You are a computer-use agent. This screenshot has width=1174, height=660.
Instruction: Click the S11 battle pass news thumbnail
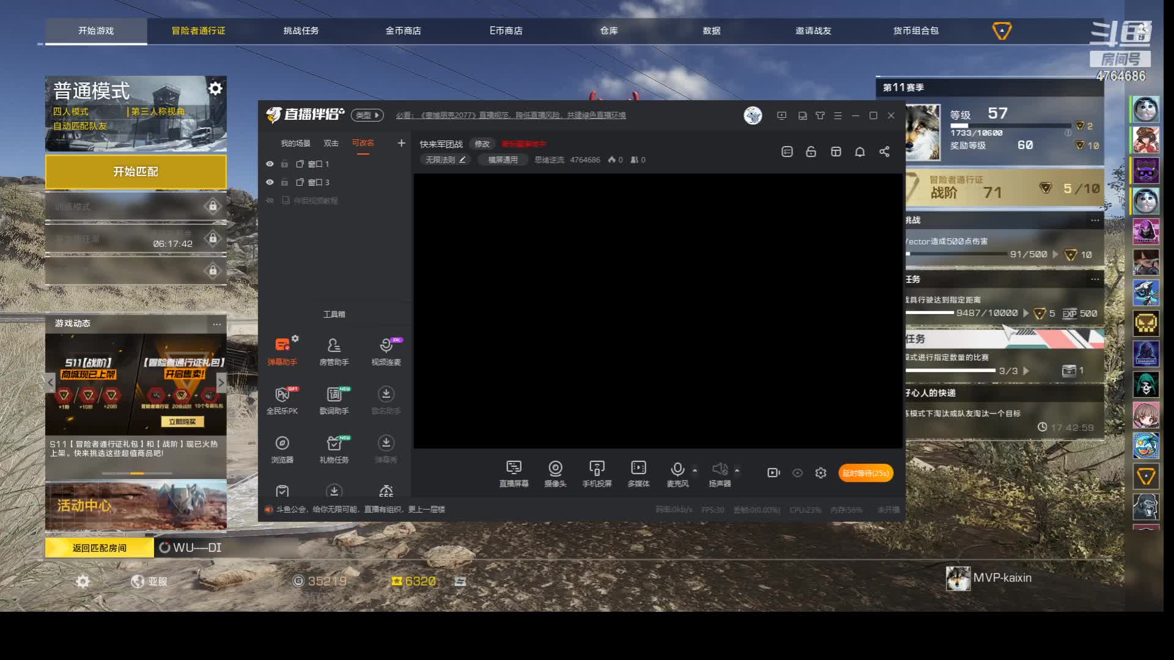click(136, 384)
